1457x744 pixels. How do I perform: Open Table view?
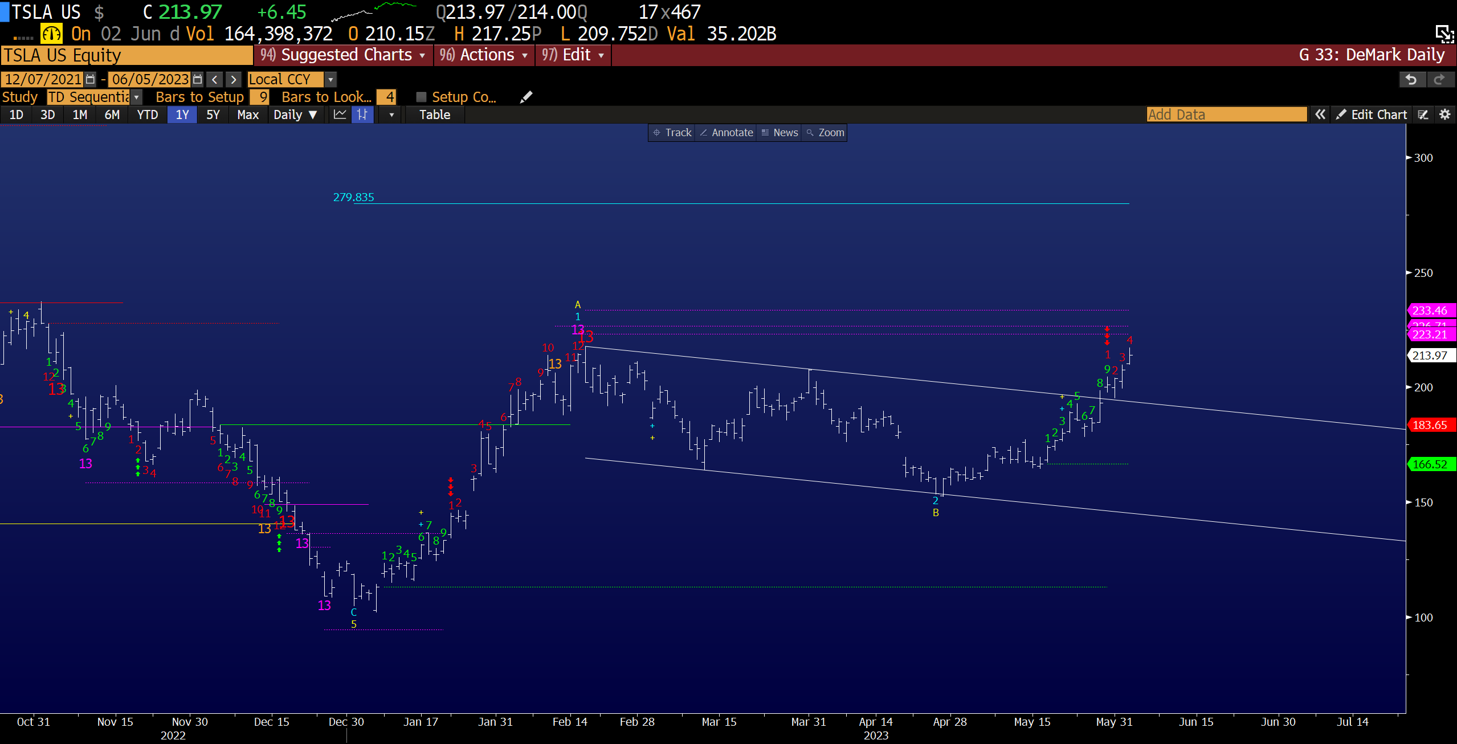point(435,115)
